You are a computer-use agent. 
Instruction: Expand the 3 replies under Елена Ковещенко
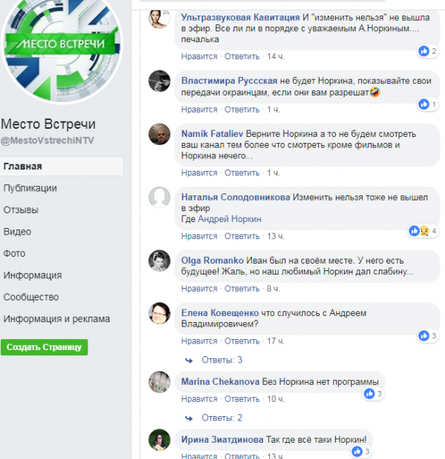point(222,360)
